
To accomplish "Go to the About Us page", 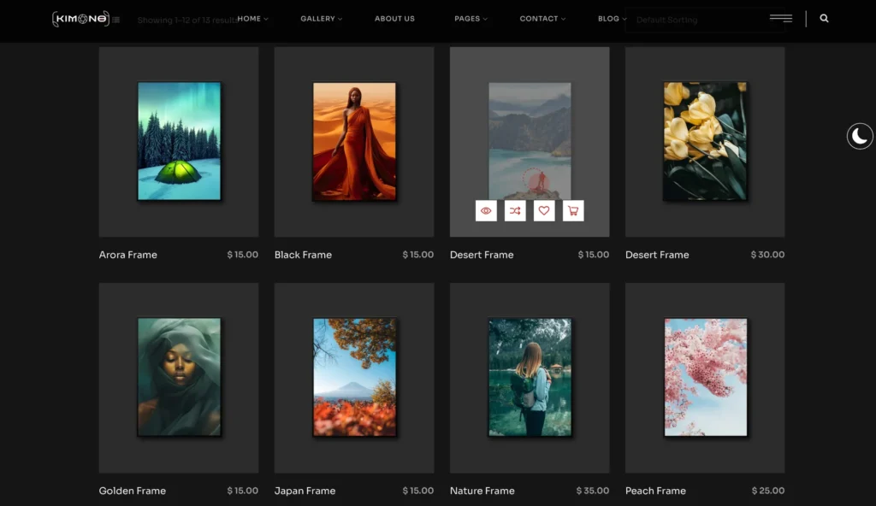I will pyautogui.click(x=394, y=19).
